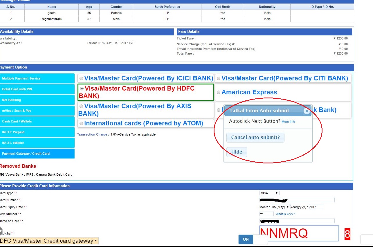
Task: Open the HDFC Visa/Master Credit card gateway dropdown
Action: 49,241
